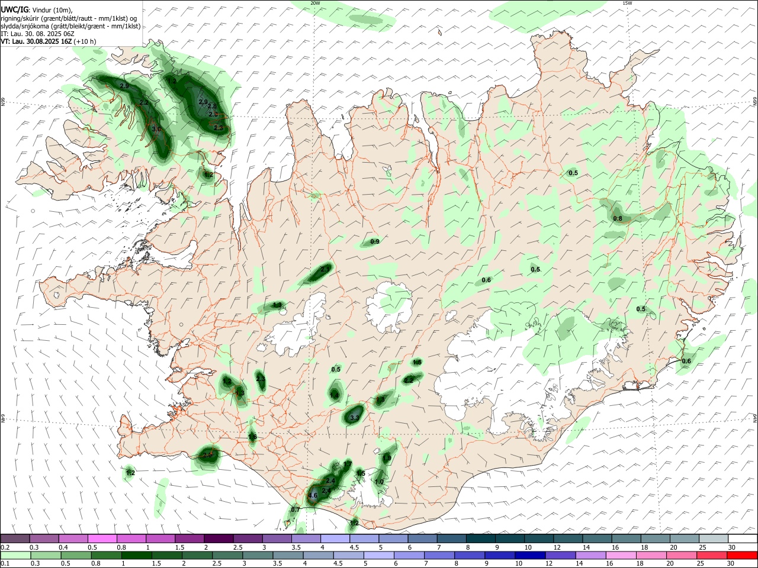Click the 0.6 precipitation value on the southeast coast
758x568 pixels.
point(686,361)
